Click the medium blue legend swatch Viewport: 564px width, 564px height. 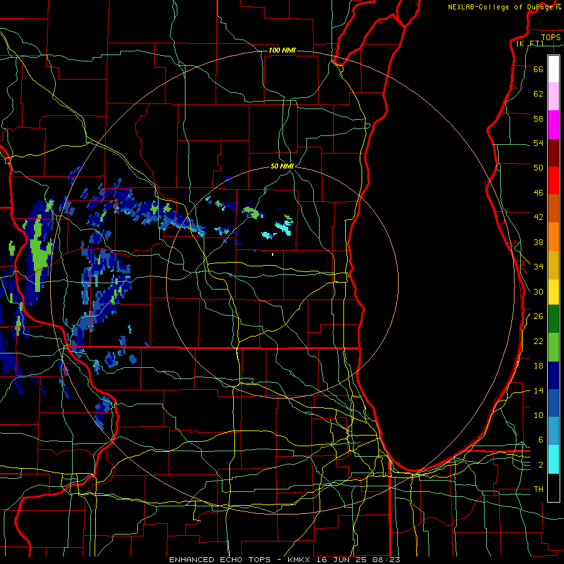pos(553,403)
